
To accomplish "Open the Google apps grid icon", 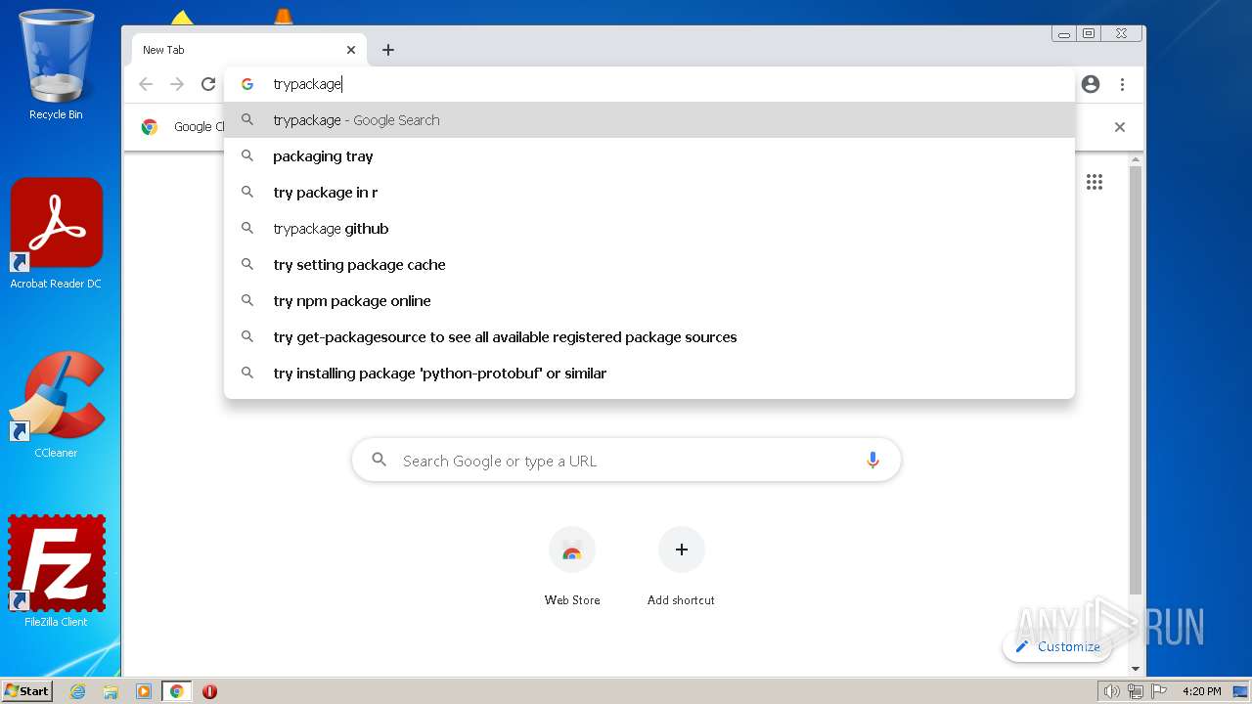I will [1095, 182].
